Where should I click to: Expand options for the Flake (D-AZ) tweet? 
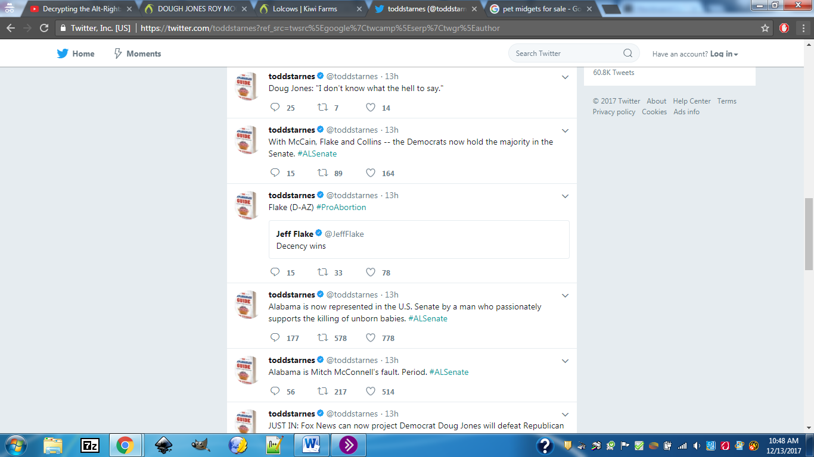[x=566, y=196]
